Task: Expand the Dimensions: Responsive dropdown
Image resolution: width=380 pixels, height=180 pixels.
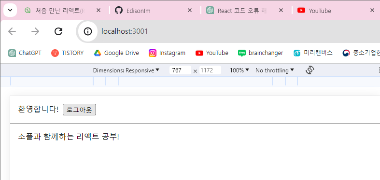Action: 126,70
